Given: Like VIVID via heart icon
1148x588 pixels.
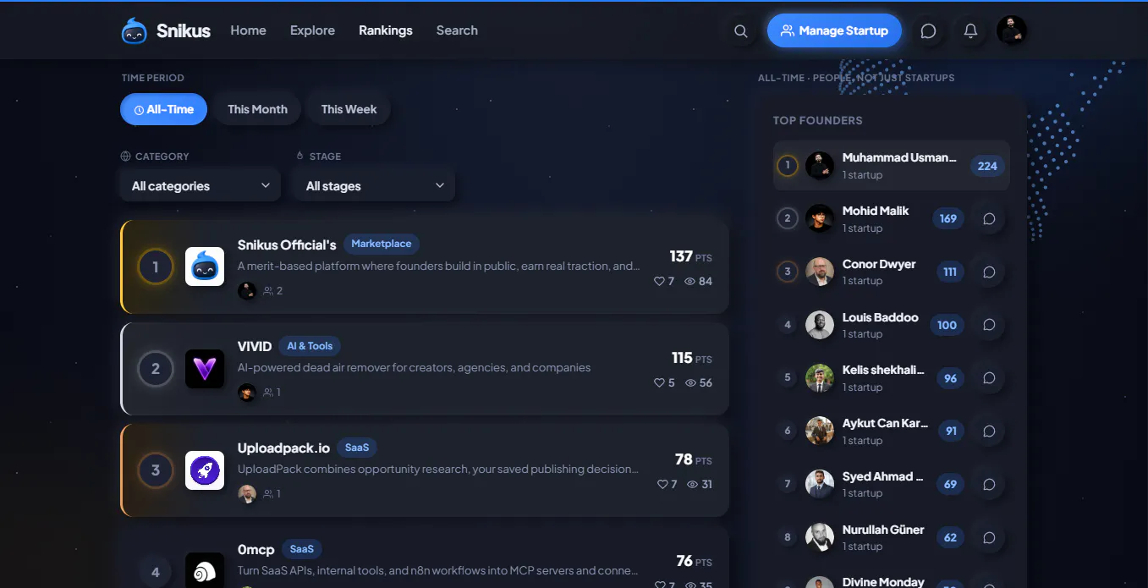Looking at the screenshot, I should tap(659, 382).
